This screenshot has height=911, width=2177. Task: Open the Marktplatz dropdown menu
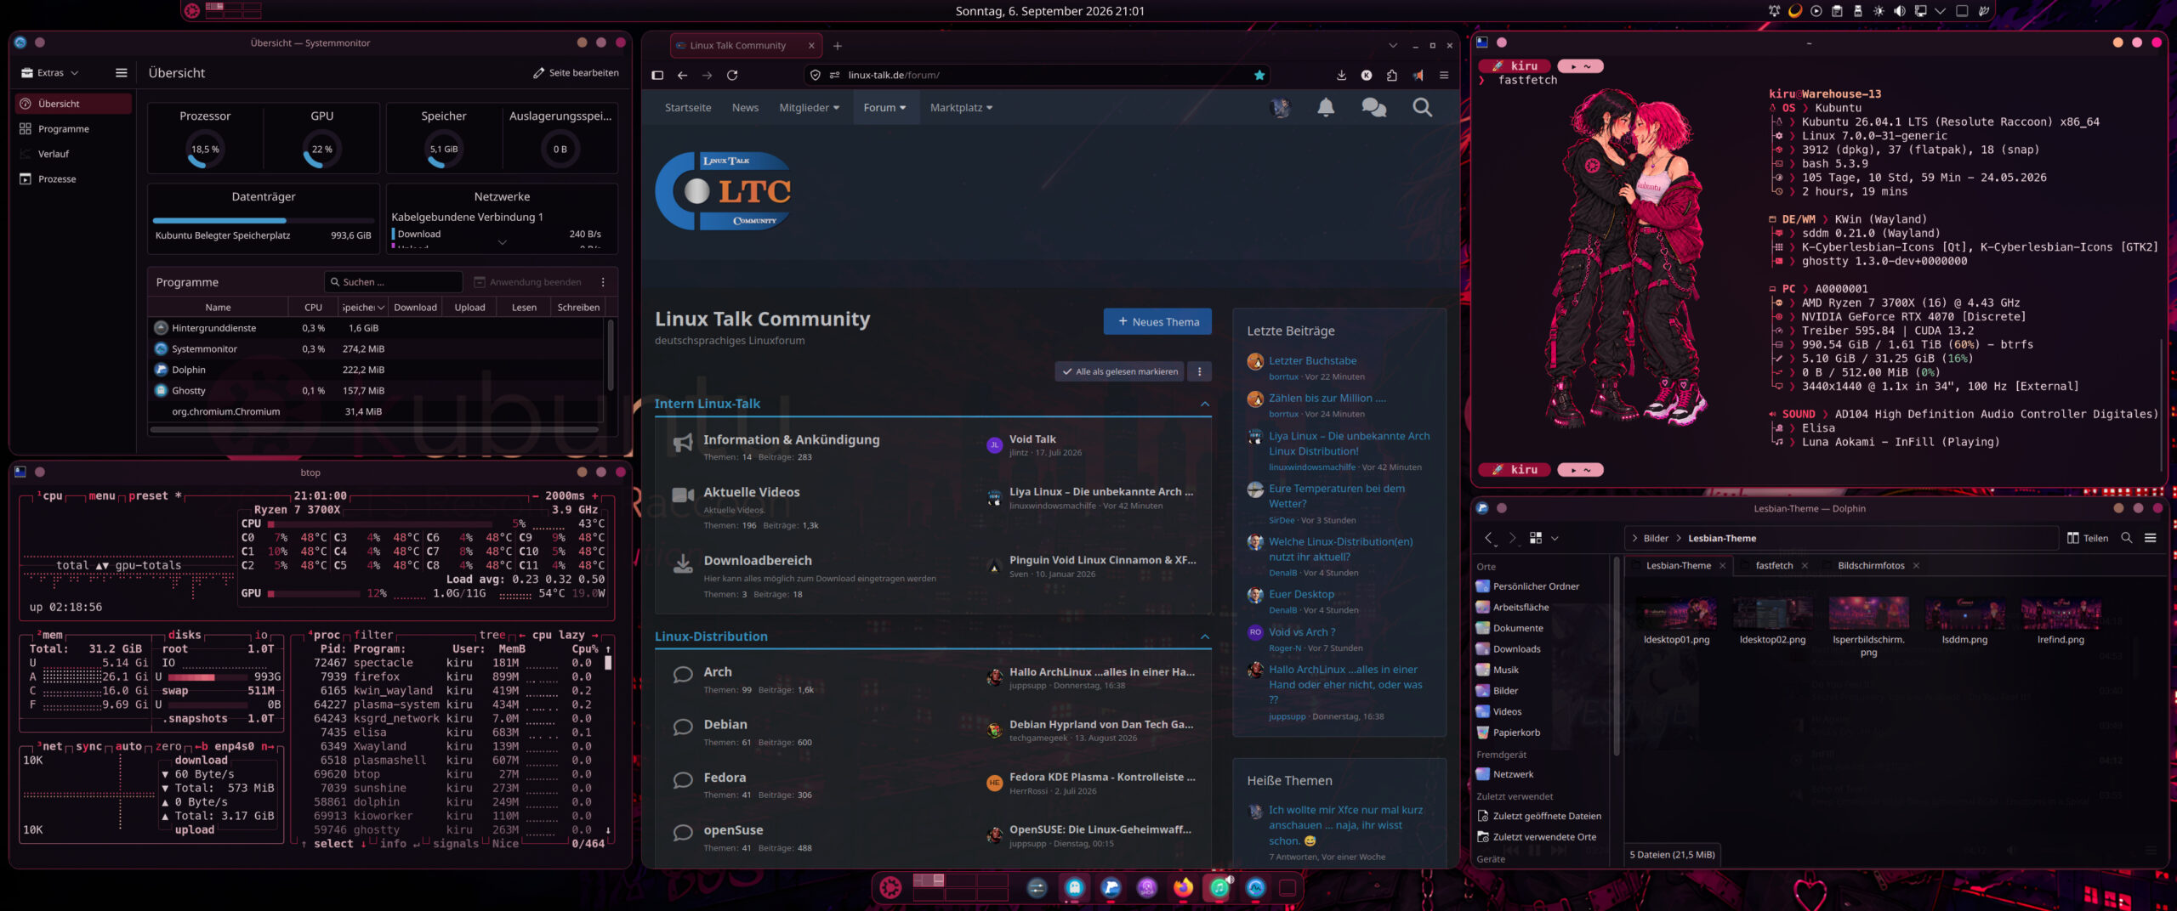pyautogui.click(x=961, y=108)
